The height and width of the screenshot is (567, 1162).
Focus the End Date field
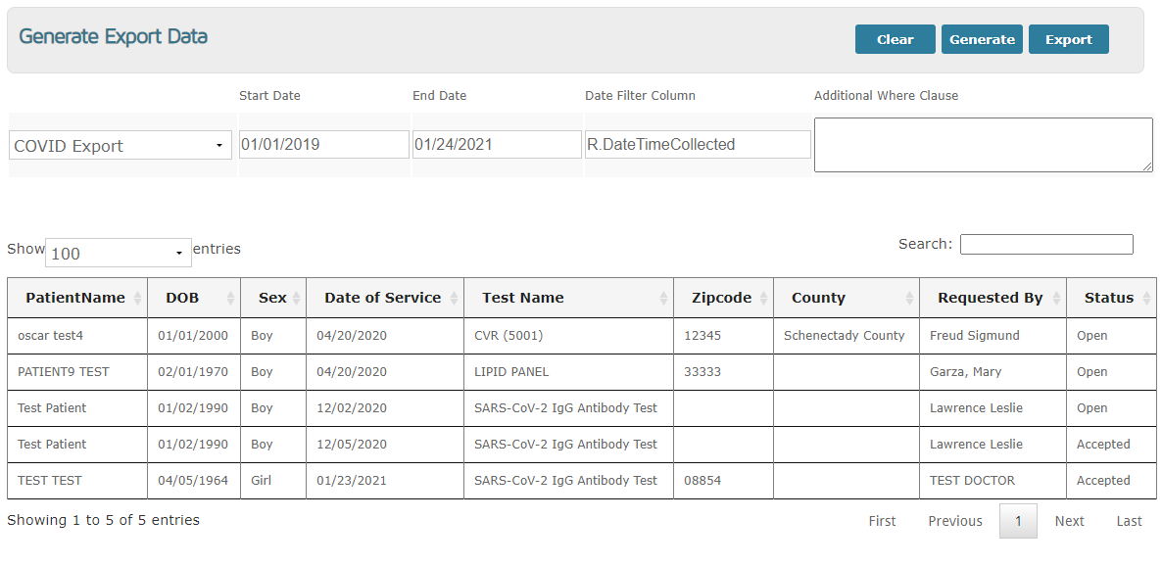pyautogui.click(x=498, y=145)
